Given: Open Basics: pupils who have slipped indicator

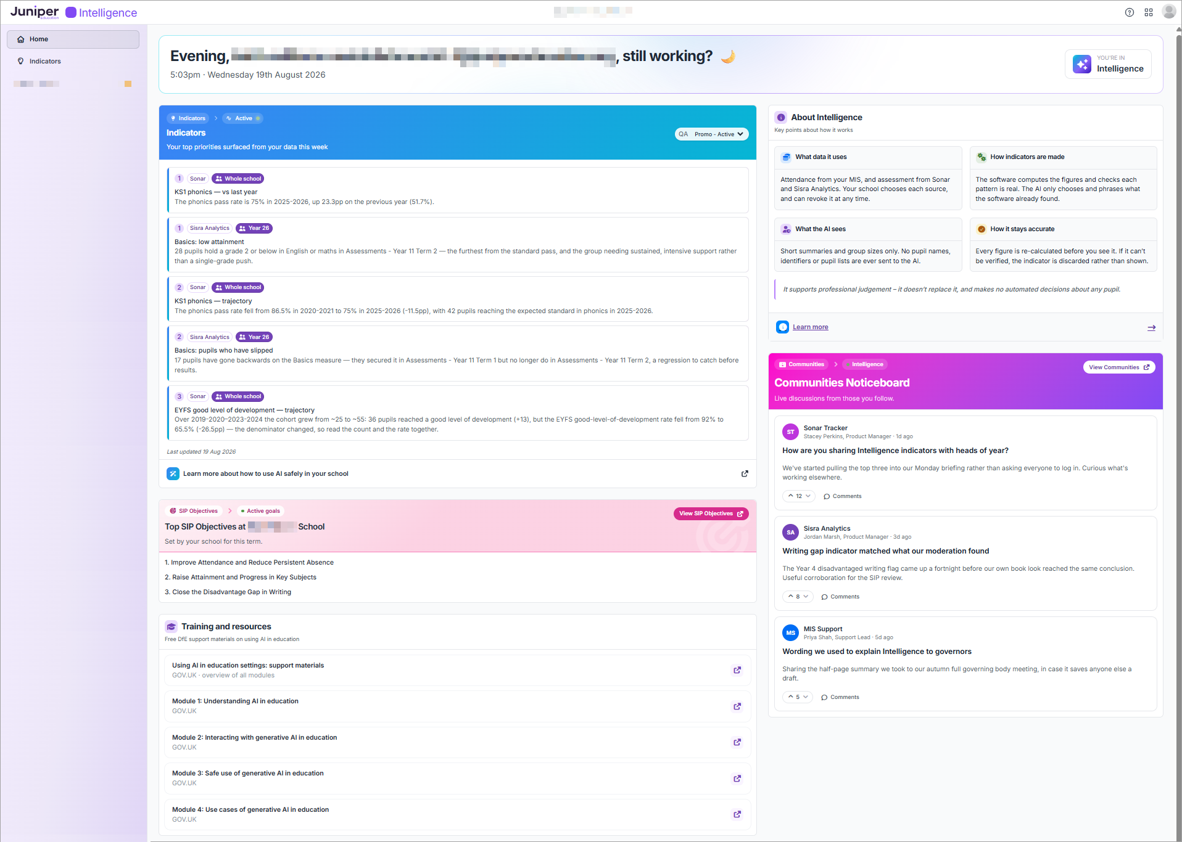Looking at the screenshot, I should point(458,354).
